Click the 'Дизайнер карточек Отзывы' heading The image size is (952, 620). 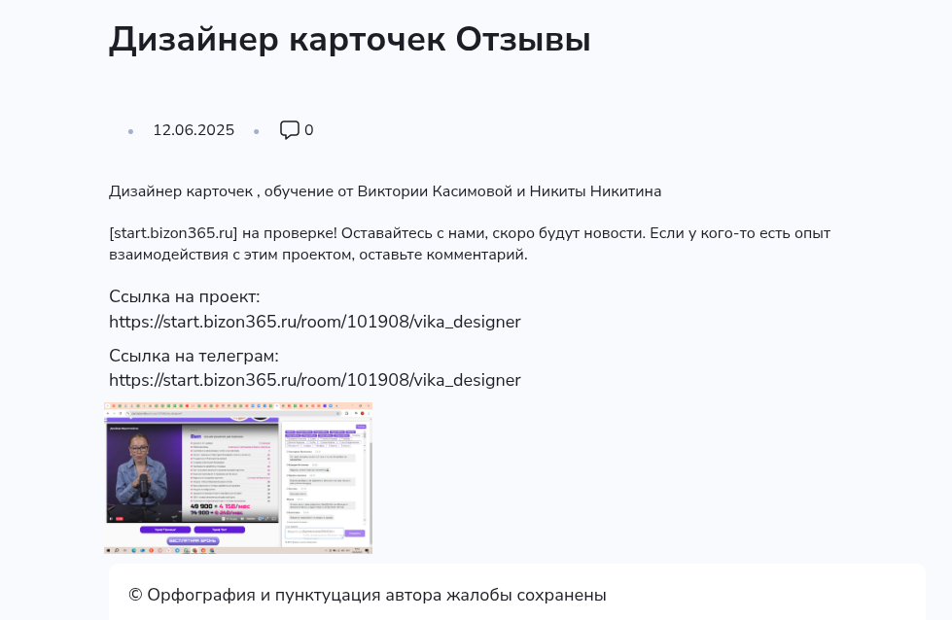point(350,40)
